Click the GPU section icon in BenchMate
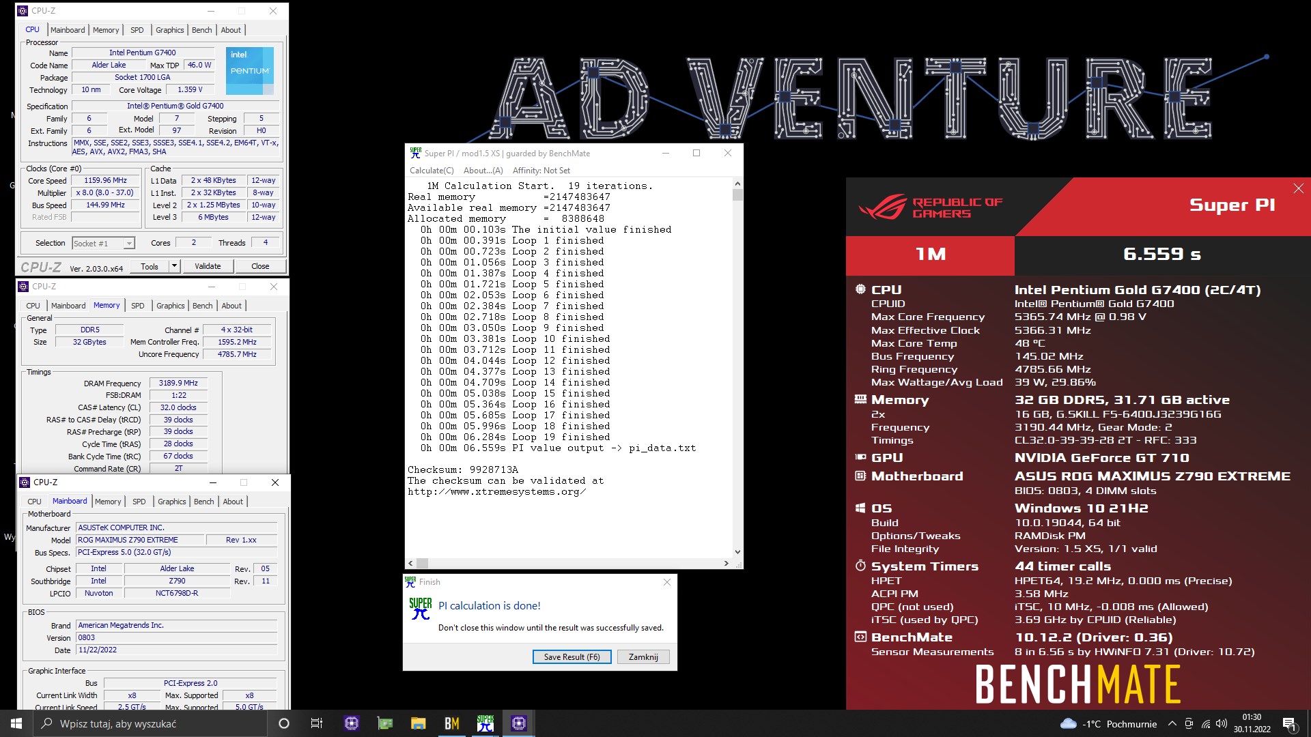The image size is (1311, 737). (860, 457)
